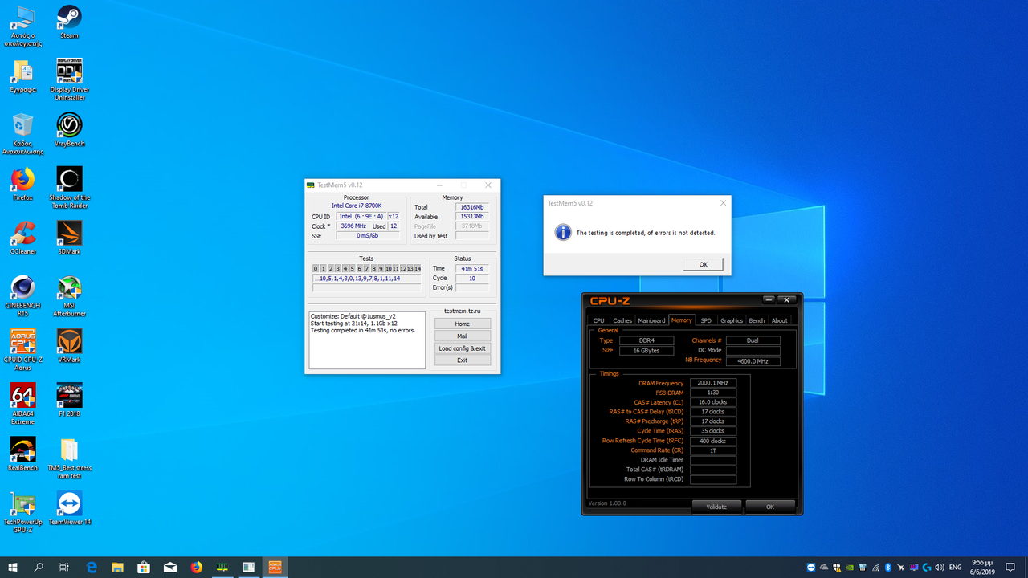Open Task View from the taskbar
Screen dimensions: 1028x578
pos(64,567)
